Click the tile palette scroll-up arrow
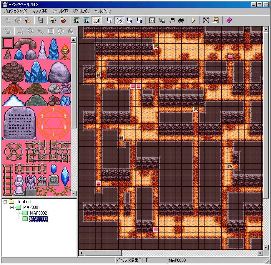The width and height of the screenshot is (271, 265). point(74,40)
